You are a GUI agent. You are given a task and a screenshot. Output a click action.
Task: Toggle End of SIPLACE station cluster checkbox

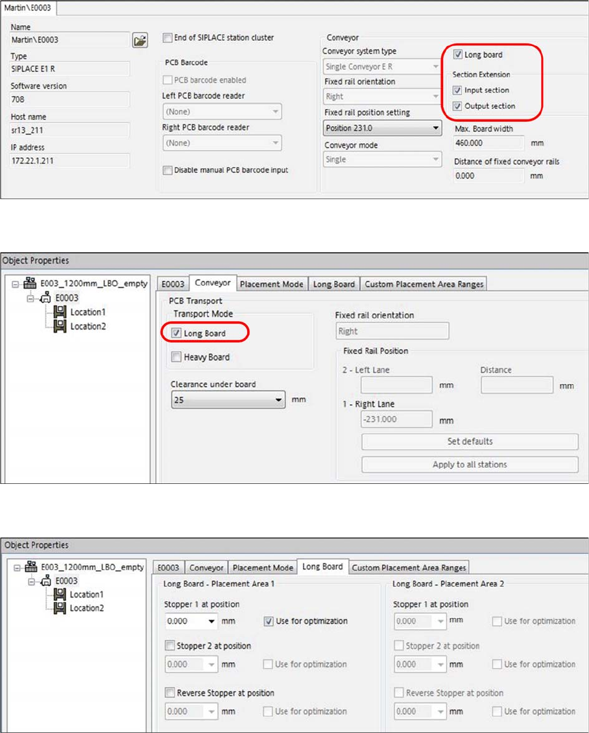pyautogui.click(x=167, y=38)
